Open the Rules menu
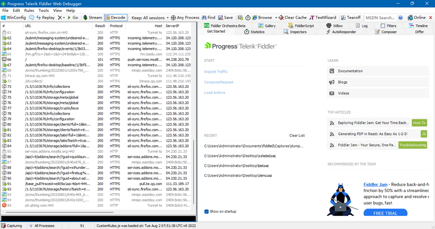435x229 pixels. [x=29, y=10]
